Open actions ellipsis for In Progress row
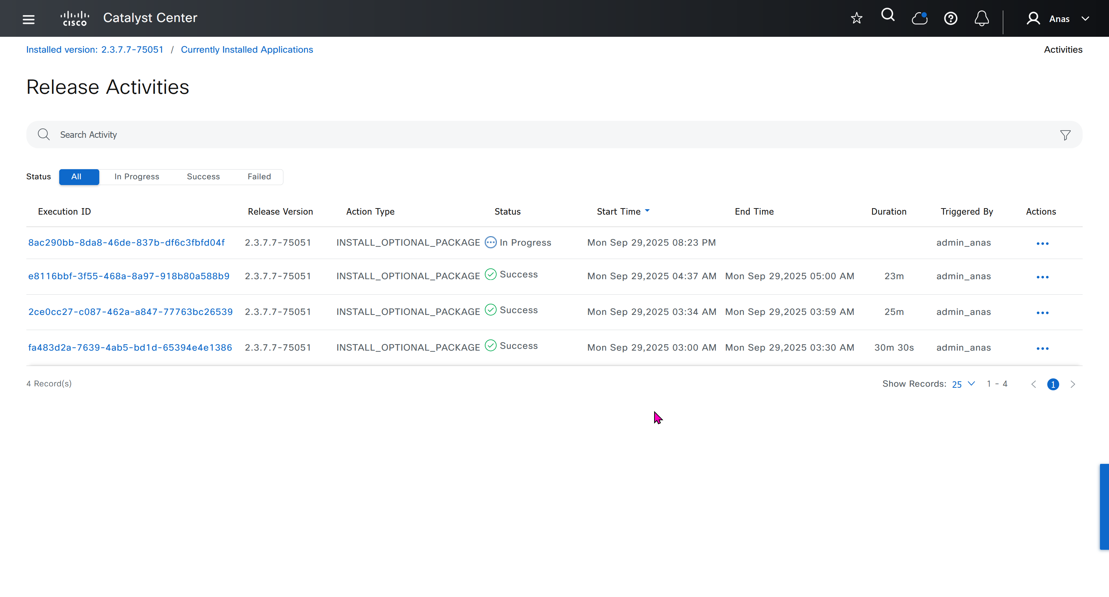The image size is (1109, 597). point(1042,243)
